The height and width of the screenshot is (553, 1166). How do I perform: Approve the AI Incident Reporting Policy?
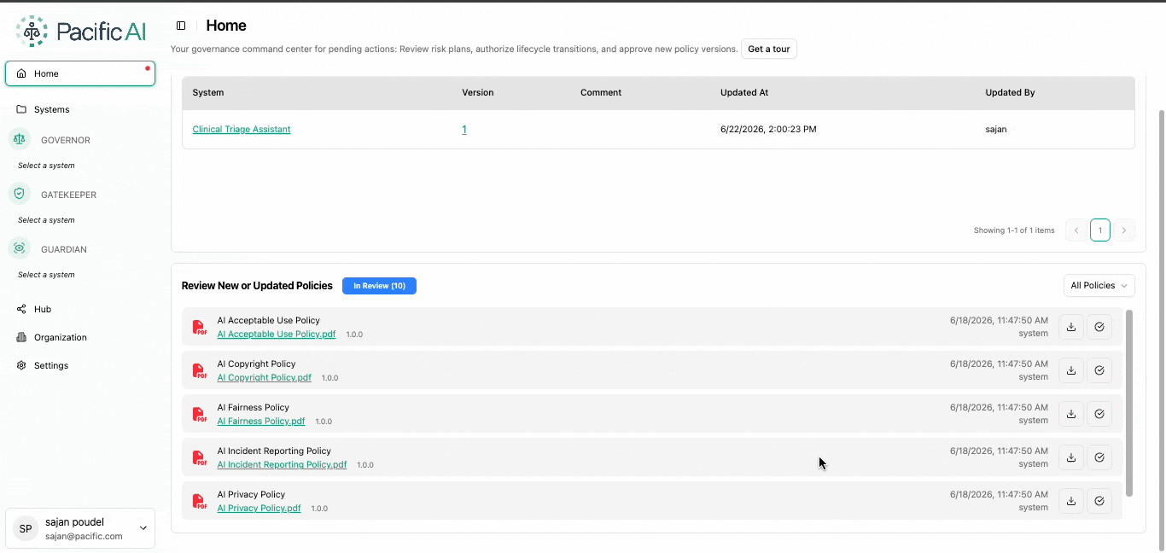pyautogui.click(x=1099, y=457)
